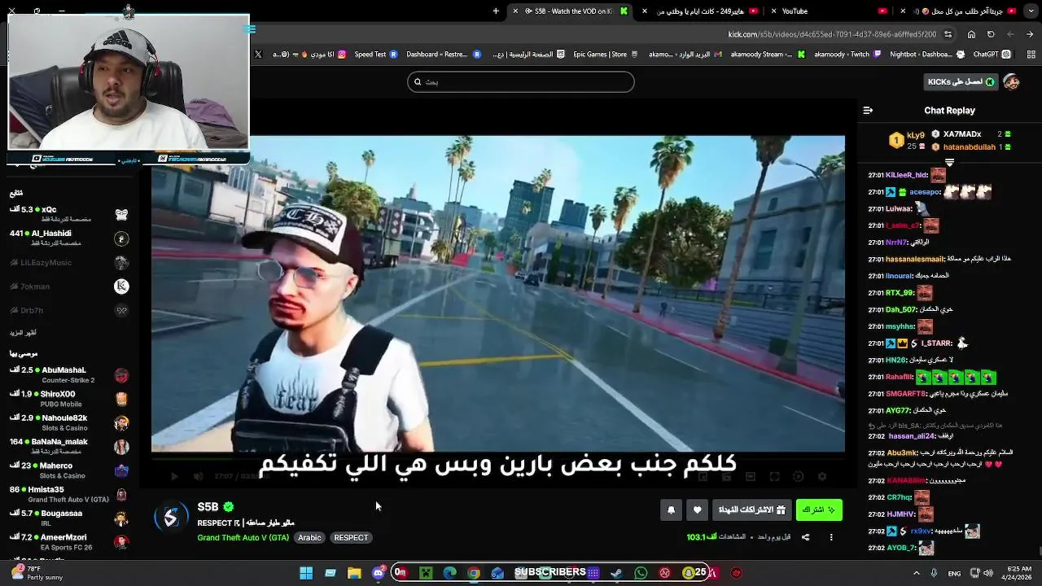Open Hmista35 GTA V channel
The height and width of the screenshot is (586, 1042).
[x=69, y=494]
